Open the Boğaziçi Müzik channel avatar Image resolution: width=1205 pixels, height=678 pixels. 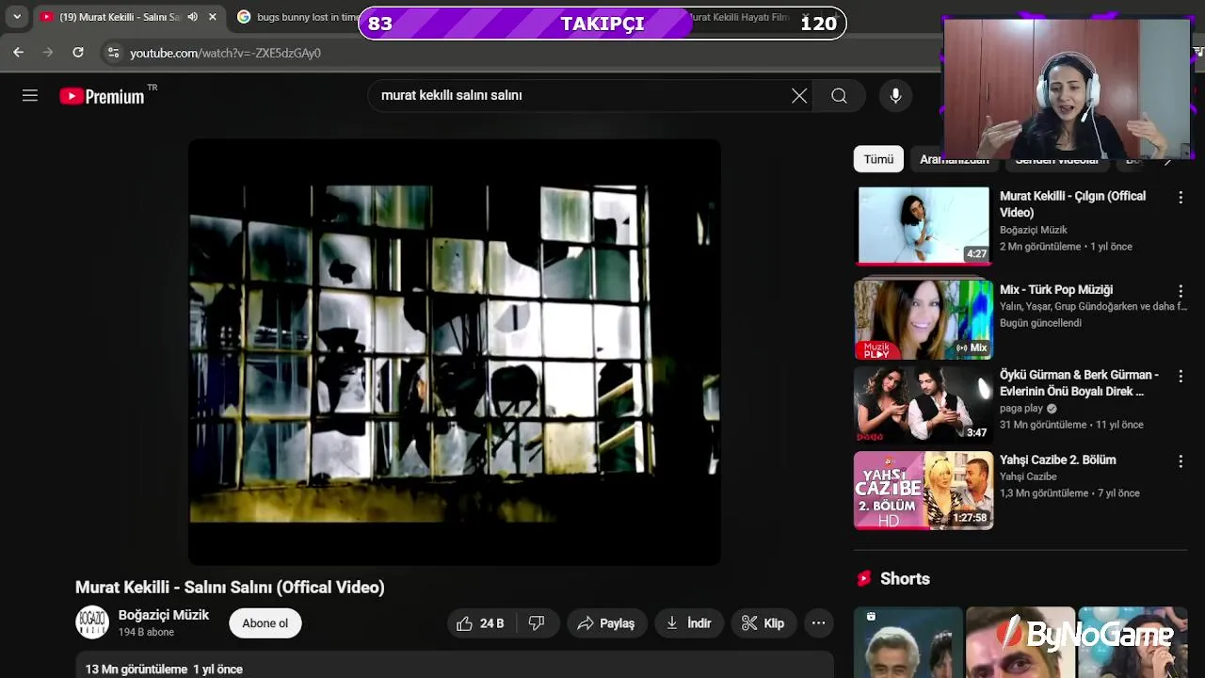click(92, 622)
